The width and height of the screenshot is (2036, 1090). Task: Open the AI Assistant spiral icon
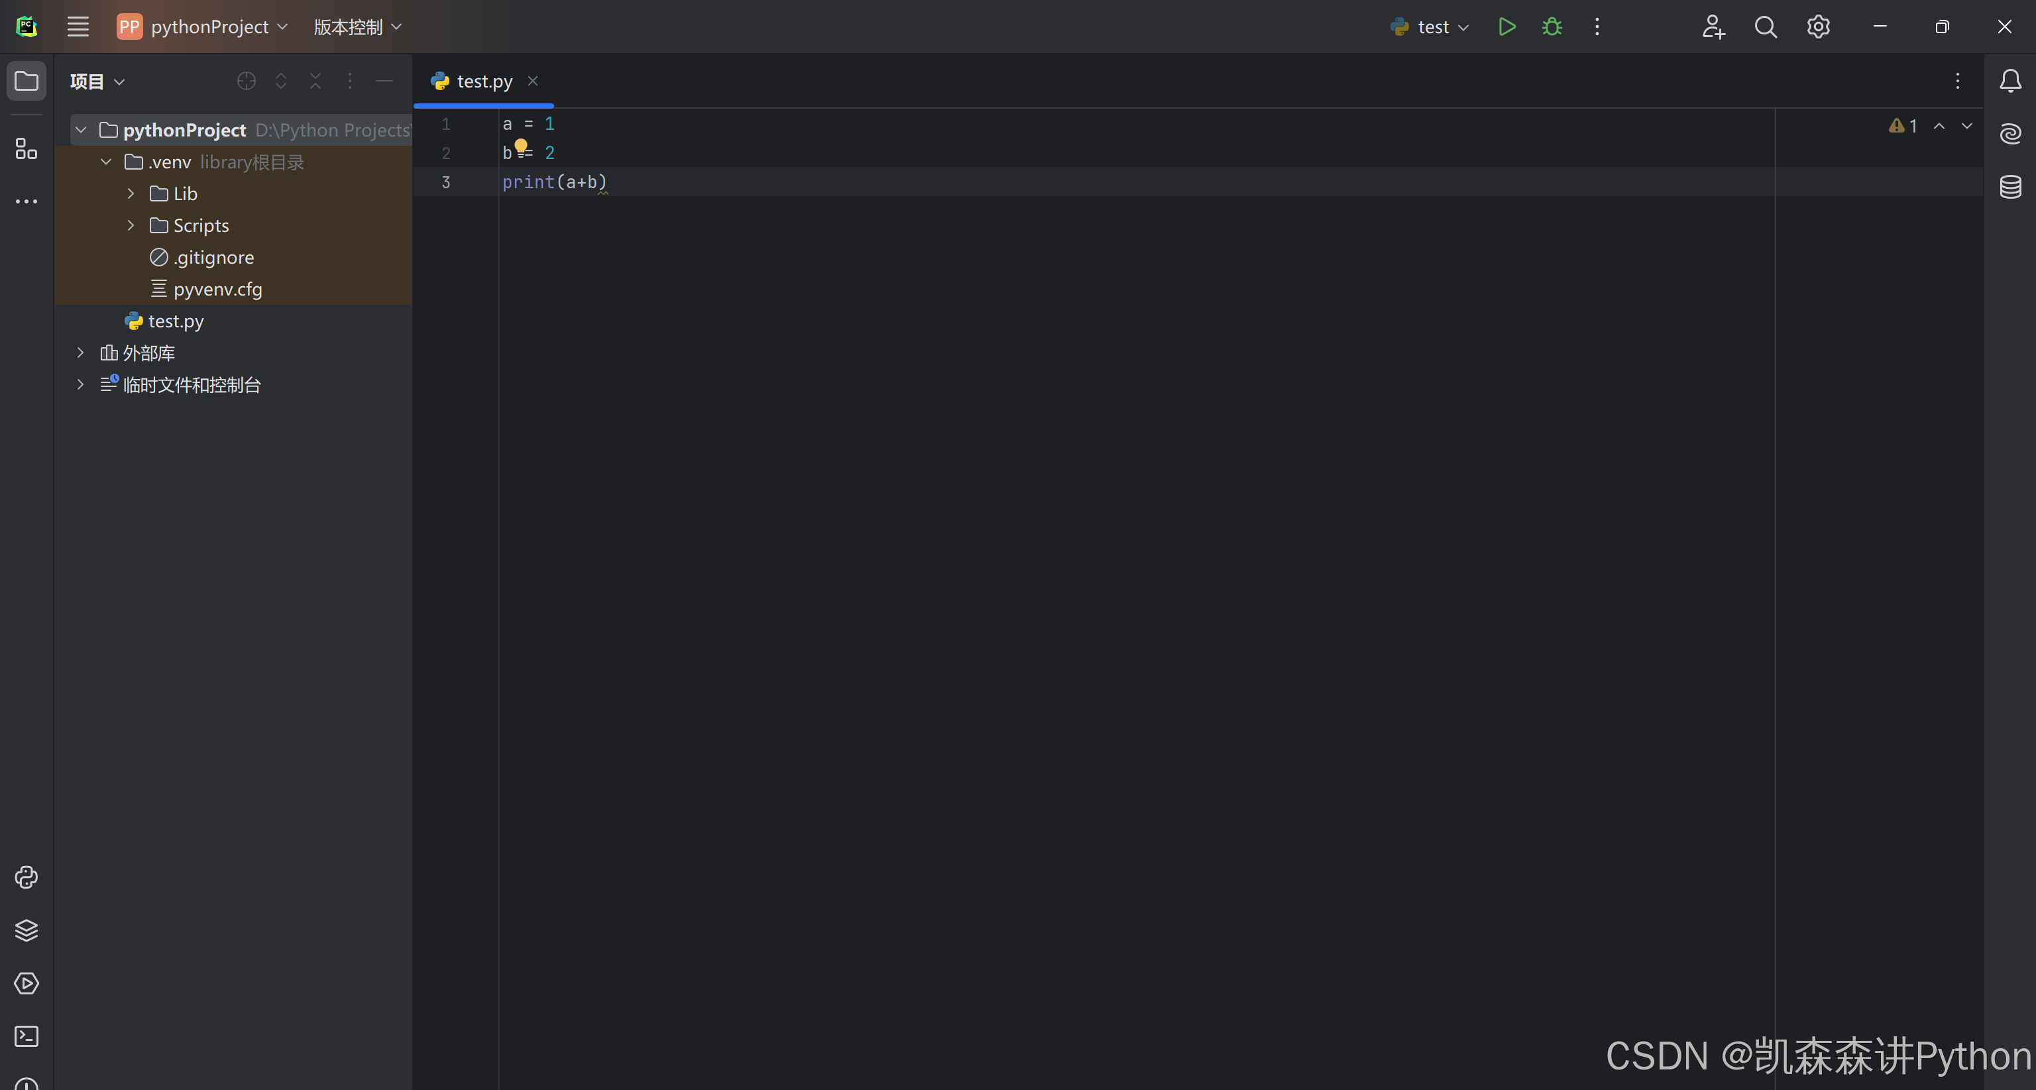tap(2010, 134)
